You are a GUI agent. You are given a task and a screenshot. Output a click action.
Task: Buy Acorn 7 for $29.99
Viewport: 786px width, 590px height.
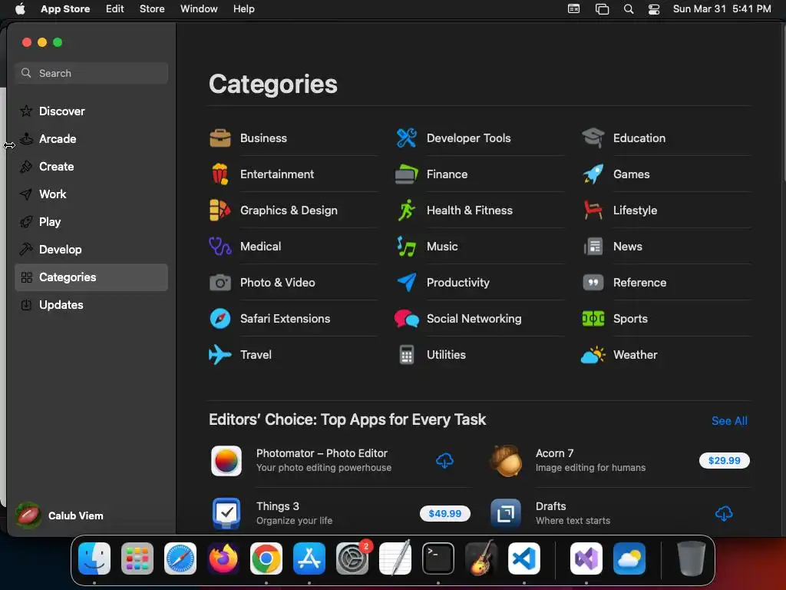pos(725,461)
